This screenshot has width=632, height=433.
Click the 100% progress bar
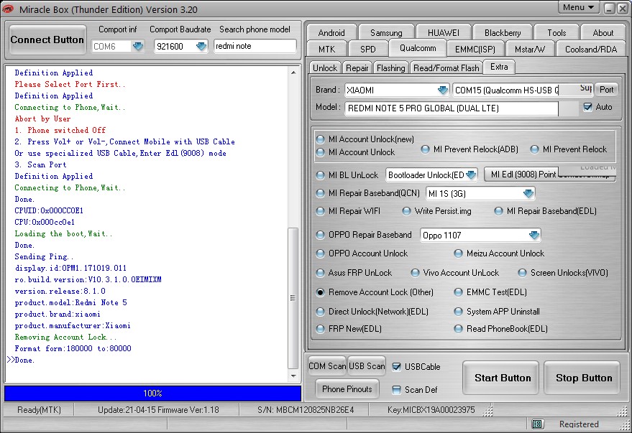tap(152, 394)
